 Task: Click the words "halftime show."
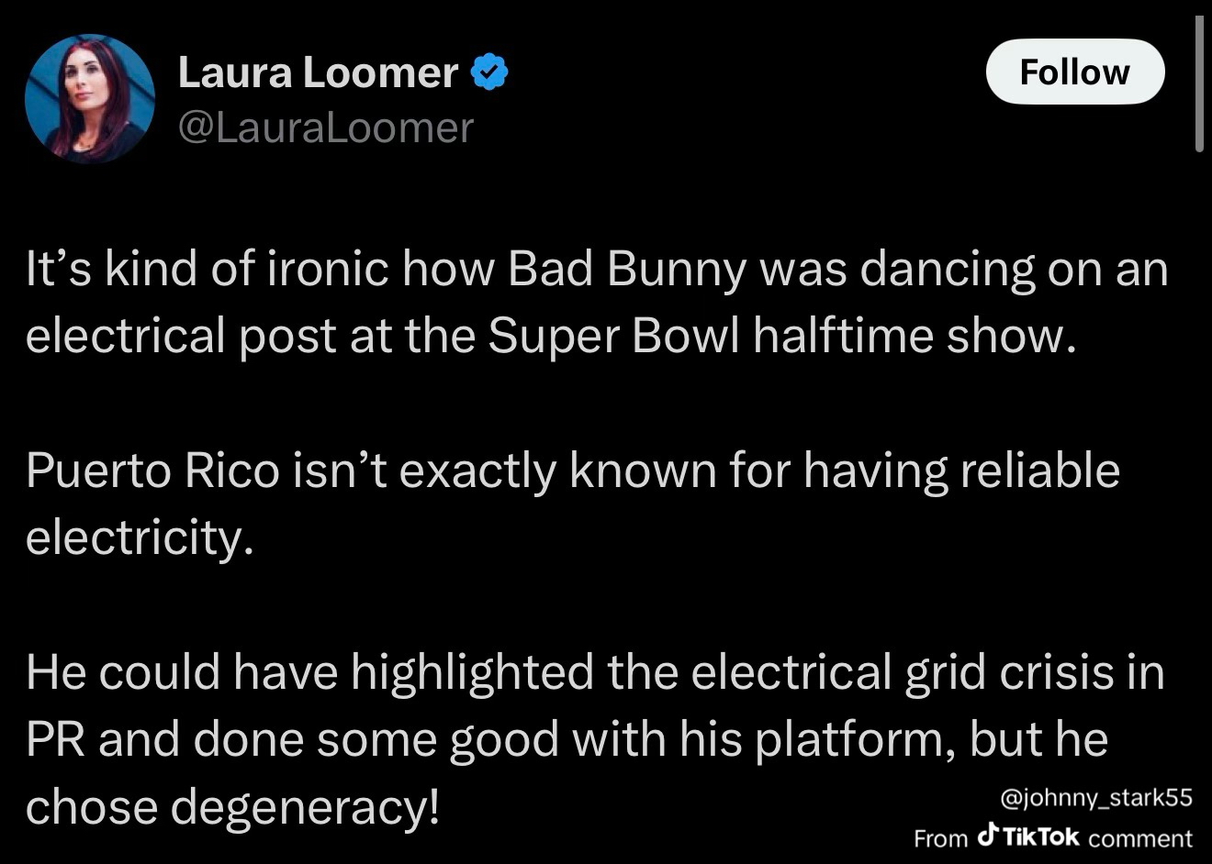(x=914, y=337)
